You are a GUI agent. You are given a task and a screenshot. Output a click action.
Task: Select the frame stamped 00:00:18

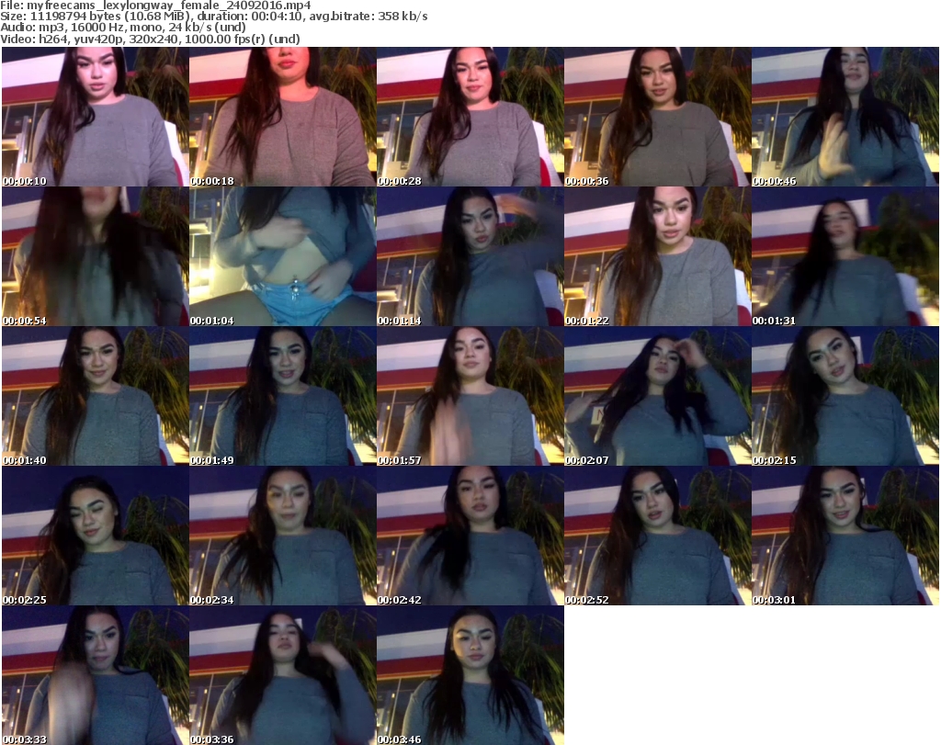pyautogui.click(x=283, y=117)
